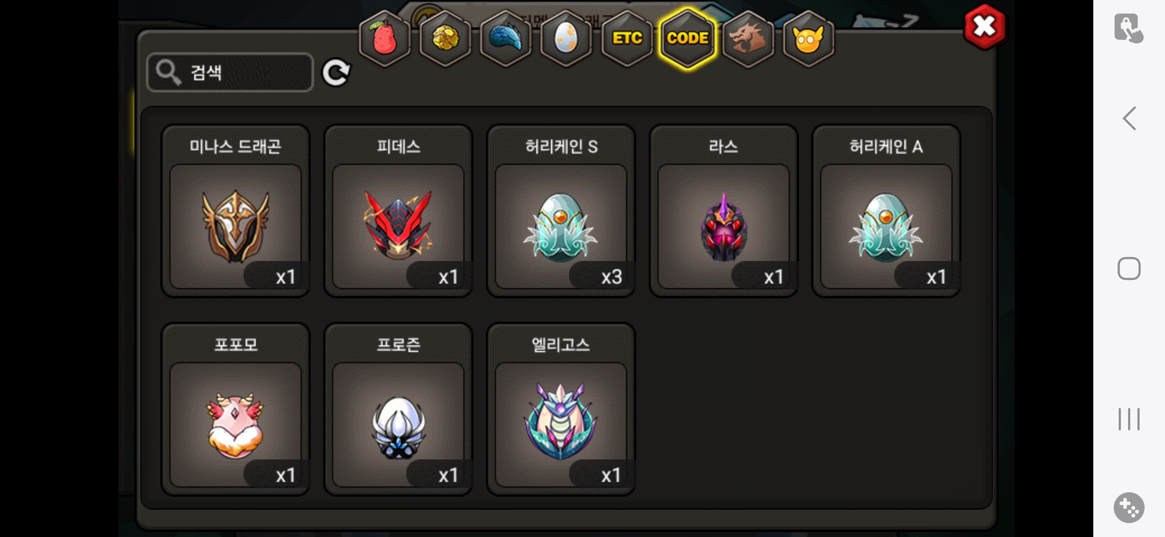Select the 프로즌 white egg
Image resolution: width=1165 pixels, height=537 pixels.
click(398, 409)
